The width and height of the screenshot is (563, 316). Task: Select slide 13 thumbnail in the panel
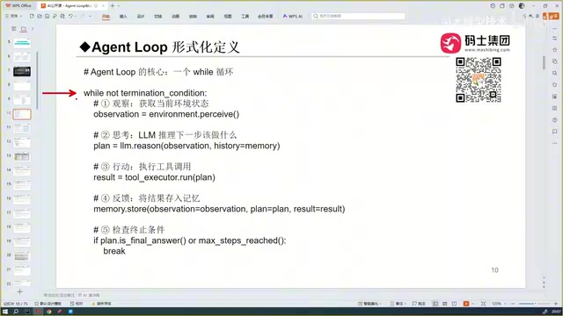[x=22, y=156]
